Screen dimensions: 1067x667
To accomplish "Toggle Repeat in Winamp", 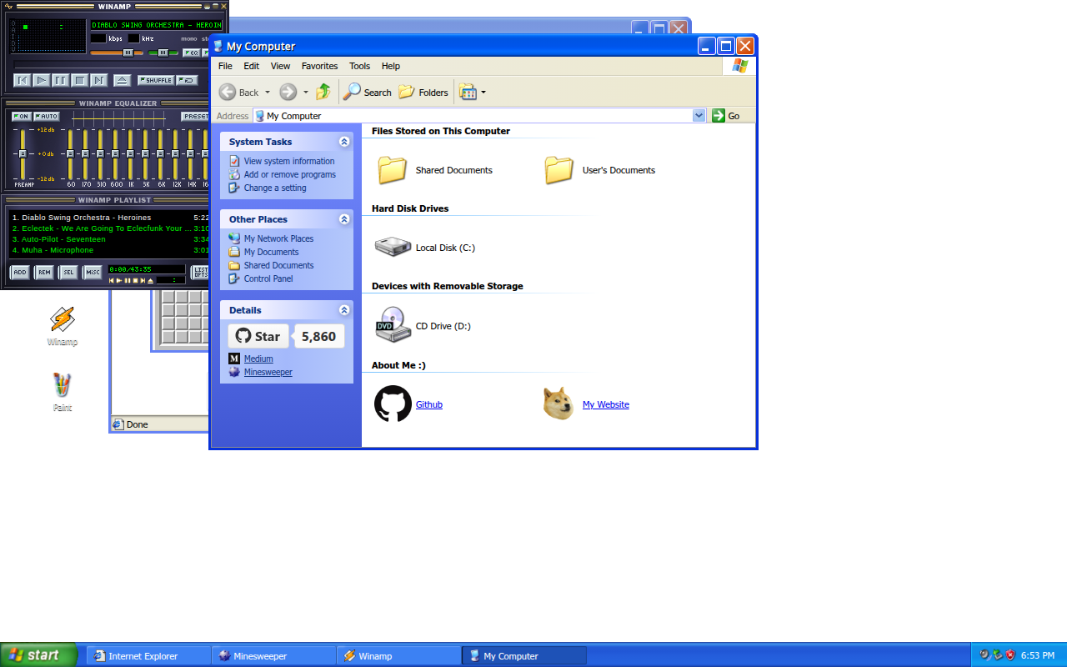I will 188,80.
